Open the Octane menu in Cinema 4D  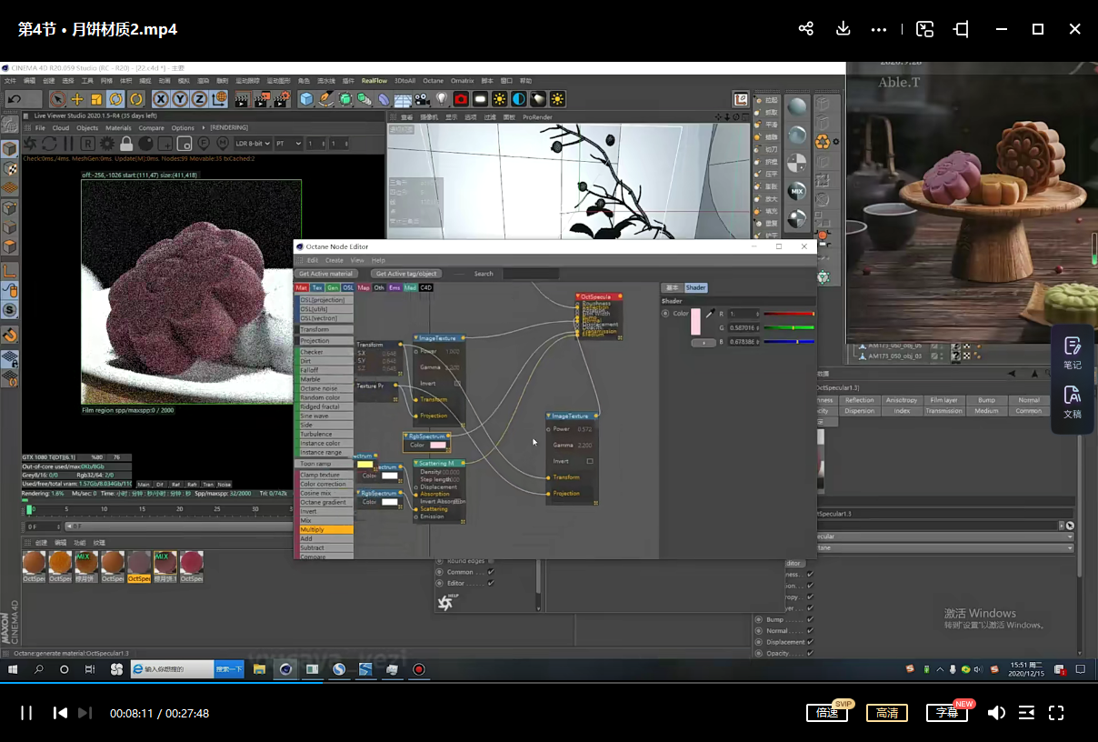433,81
